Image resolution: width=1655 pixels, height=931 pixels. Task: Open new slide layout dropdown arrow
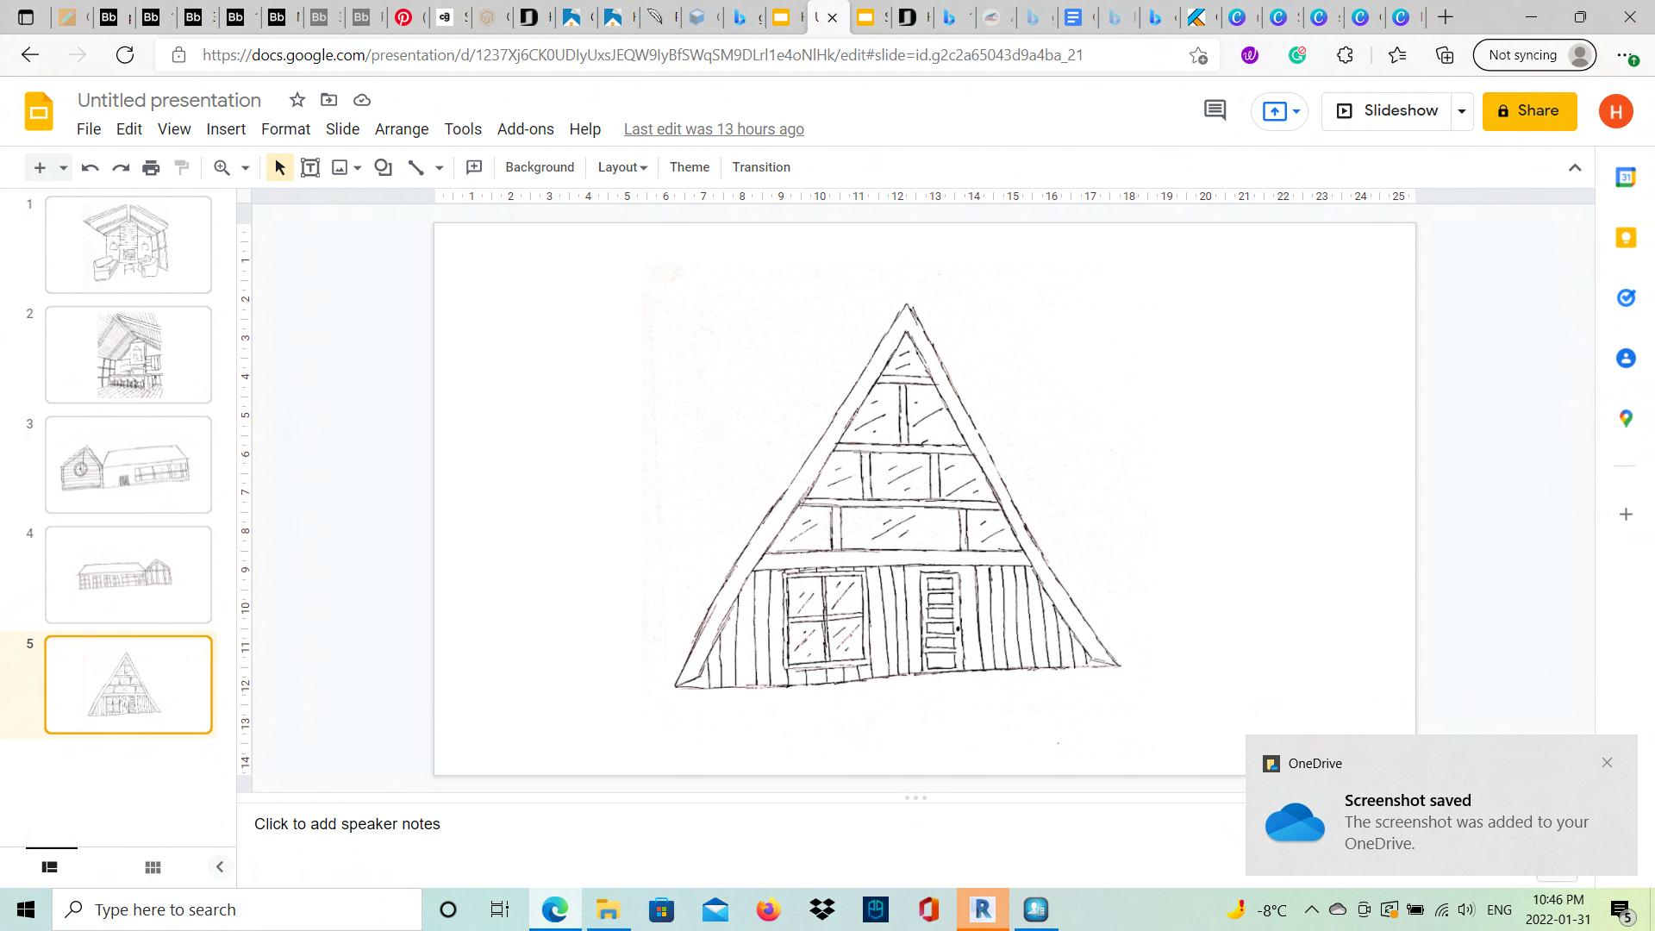(x=63, y=167)
